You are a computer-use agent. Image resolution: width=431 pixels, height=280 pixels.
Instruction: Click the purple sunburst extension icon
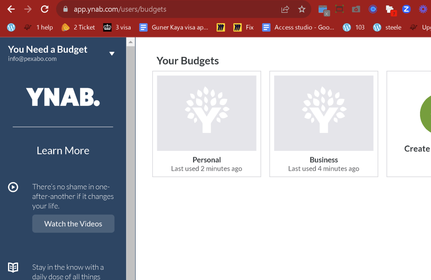tap(423, 9)
